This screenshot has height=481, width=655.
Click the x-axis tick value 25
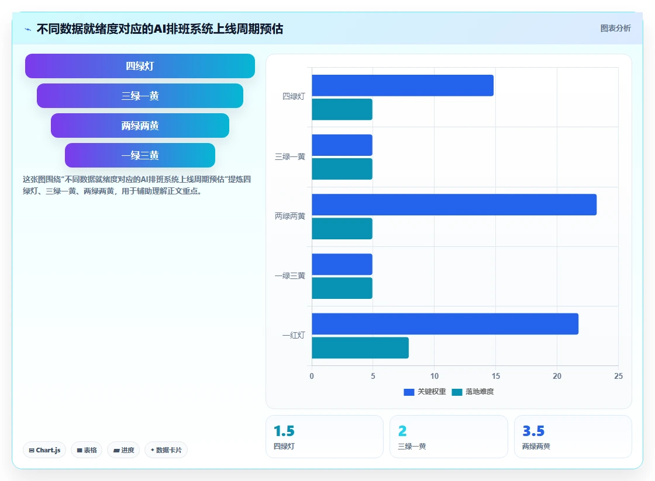pos(618,376)
